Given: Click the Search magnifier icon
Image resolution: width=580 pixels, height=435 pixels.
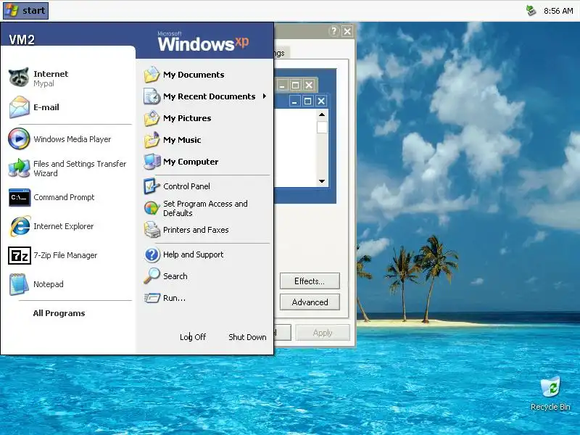Looking at the screenshot, I should [152, 276].
